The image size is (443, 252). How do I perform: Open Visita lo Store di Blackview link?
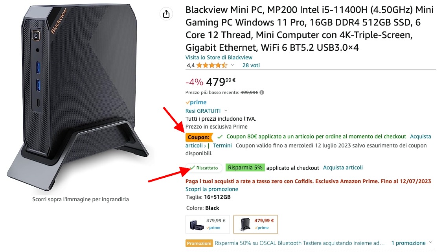click(x=219, y=57)
